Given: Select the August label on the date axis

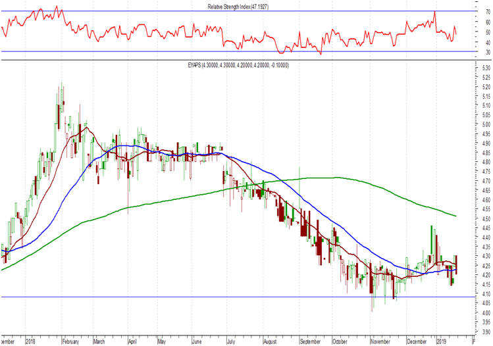Looking at the screenshot, I should pyautogui.click(x=270, y=341).
